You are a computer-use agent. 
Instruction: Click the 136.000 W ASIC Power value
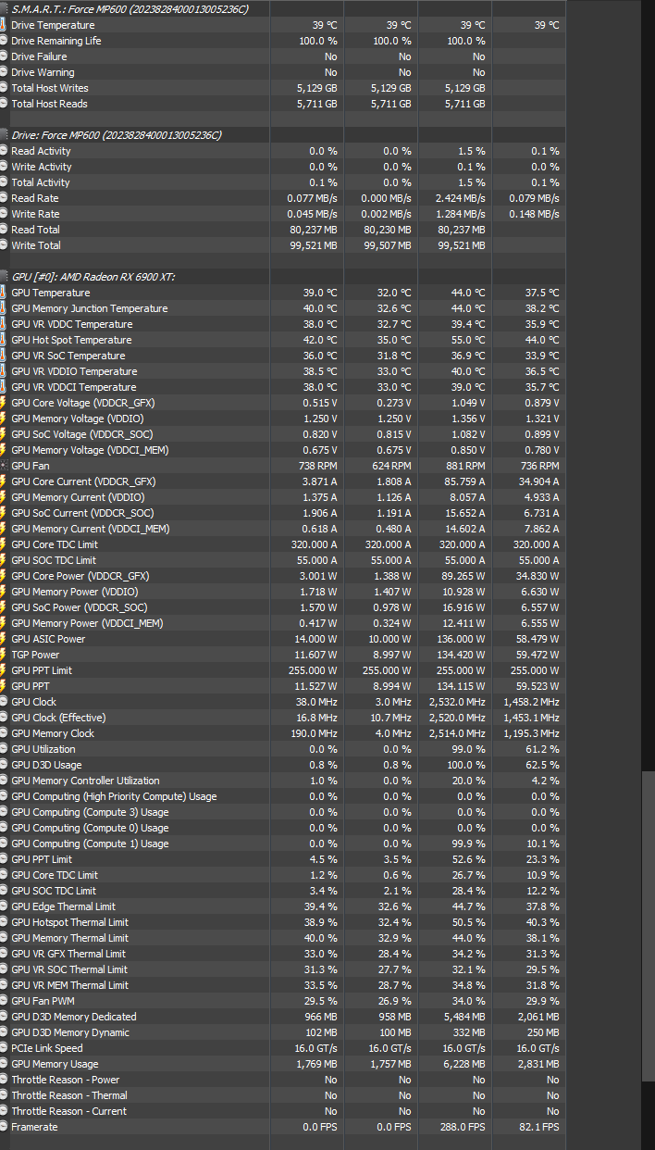pos(461,639)
